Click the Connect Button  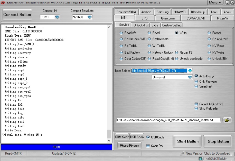(x=17, y=15)
